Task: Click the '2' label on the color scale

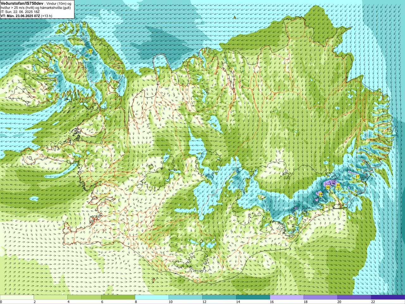Action: click(35, 302)
